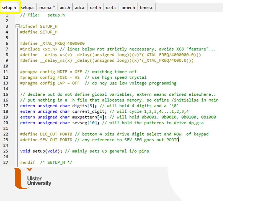Screen dimensions: 268x201
Task: Click comment 'watchdog timer off'
Action: 111,72
